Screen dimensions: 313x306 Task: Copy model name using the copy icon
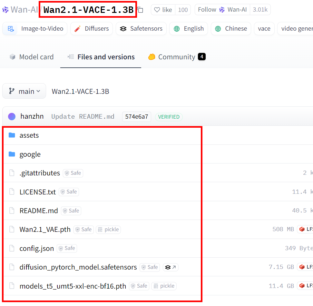click(x=141, y=10)
